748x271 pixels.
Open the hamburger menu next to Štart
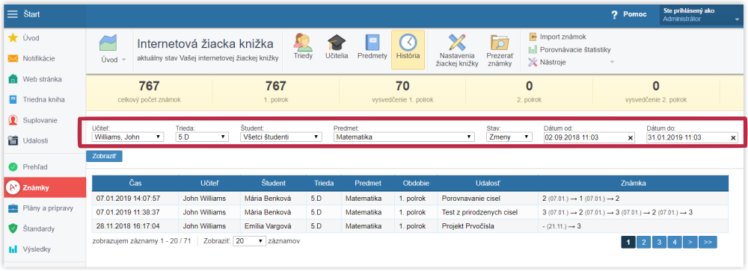click(13, 14)
